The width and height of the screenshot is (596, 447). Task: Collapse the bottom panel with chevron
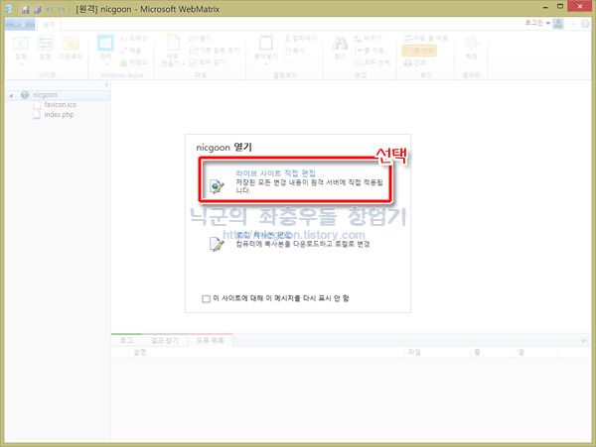(583, 341)
